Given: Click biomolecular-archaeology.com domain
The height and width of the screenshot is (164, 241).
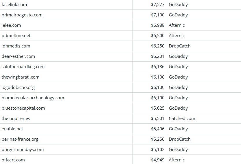Looking at the screenshot, I should (x=33, y=98).
